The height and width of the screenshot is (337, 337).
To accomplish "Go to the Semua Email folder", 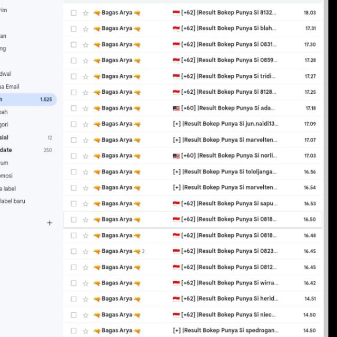I will [x=9, y=86].
